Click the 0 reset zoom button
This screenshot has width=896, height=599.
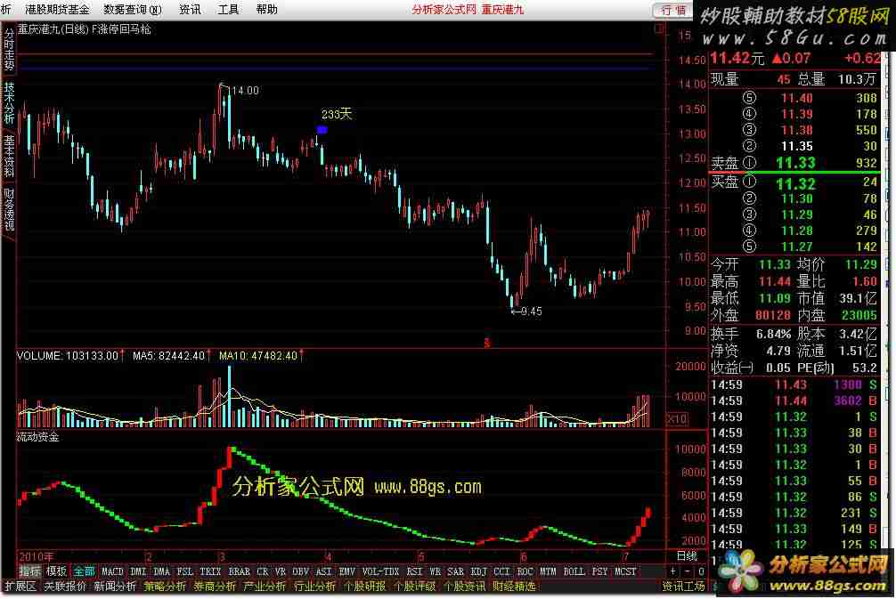(x=701, y=571)
